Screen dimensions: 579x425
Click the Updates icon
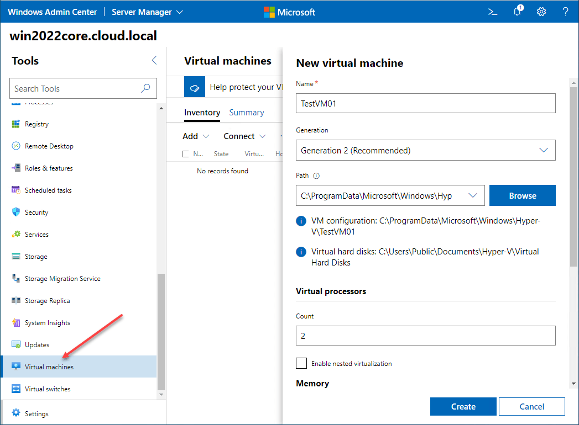coord(16,344)
